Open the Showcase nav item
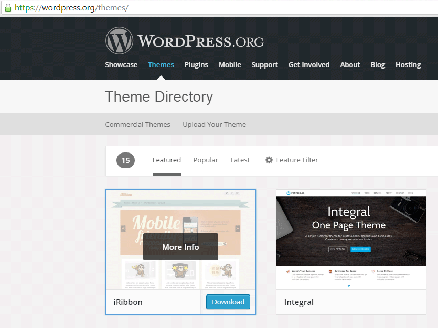 pos(121,64)
